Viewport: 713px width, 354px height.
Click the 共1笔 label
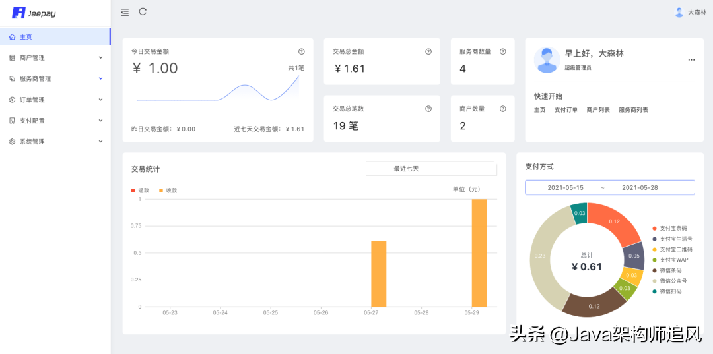pyautogui.click(x=296, y=68)
